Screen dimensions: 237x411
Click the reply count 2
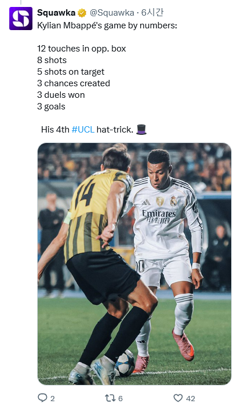tap(53, 399)
